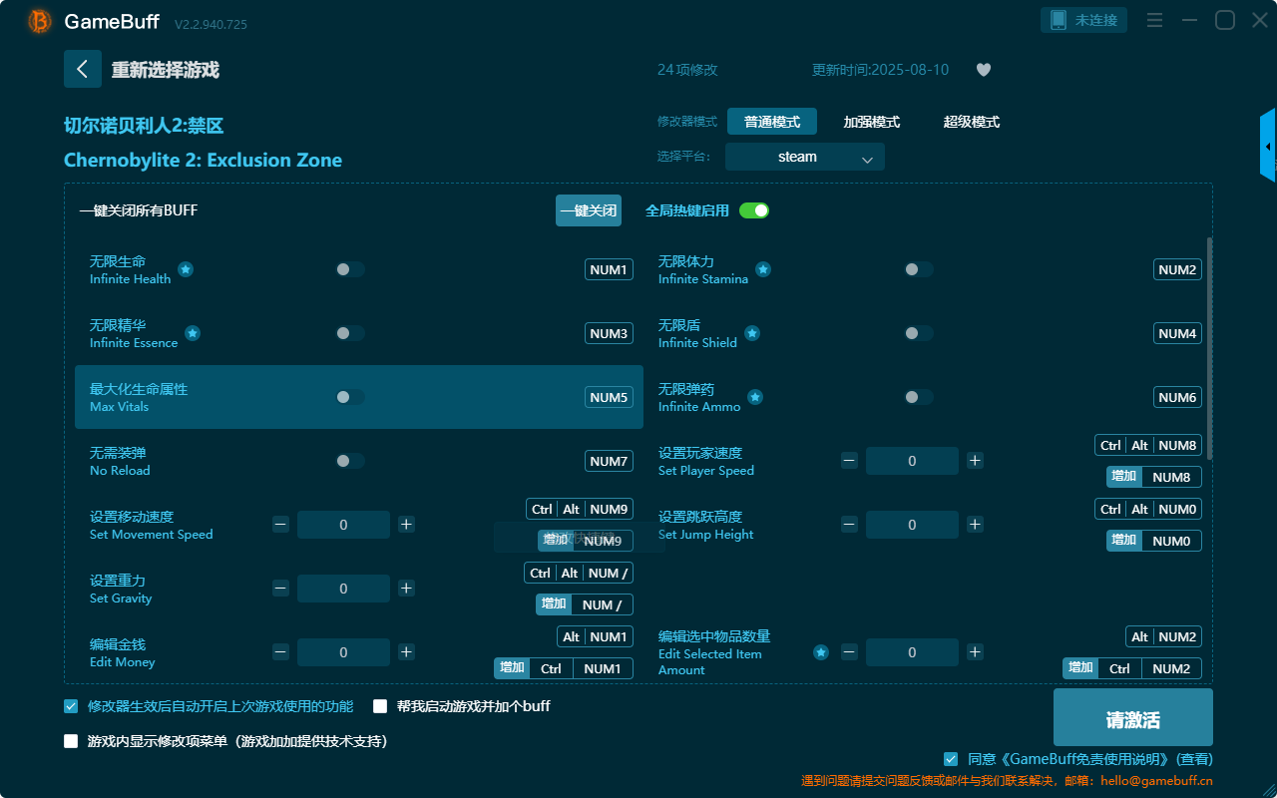This screenshot has width=1277, height=798.
Task: Click star icon next to Edit Selected Item Amount
Action: point(821,652)
